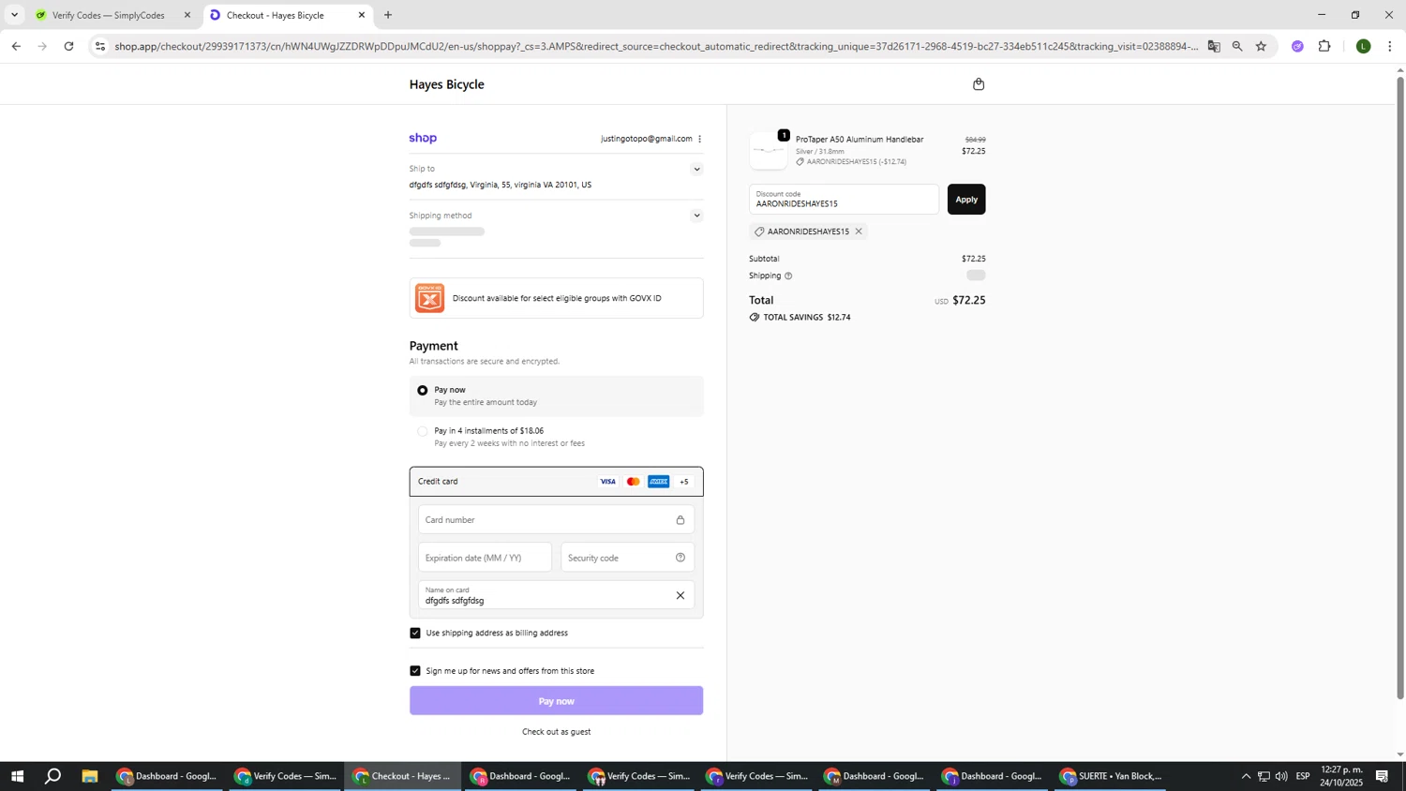The width and height of the screenshot is (1406, 791).
Task: Expand the Ship to address section
Action: point(696,170)
